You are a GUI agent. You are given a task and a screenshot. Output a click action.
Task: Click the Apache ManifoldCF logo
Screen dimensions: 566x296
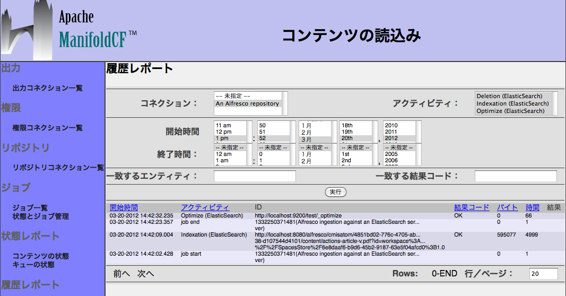tap(69, 30)
